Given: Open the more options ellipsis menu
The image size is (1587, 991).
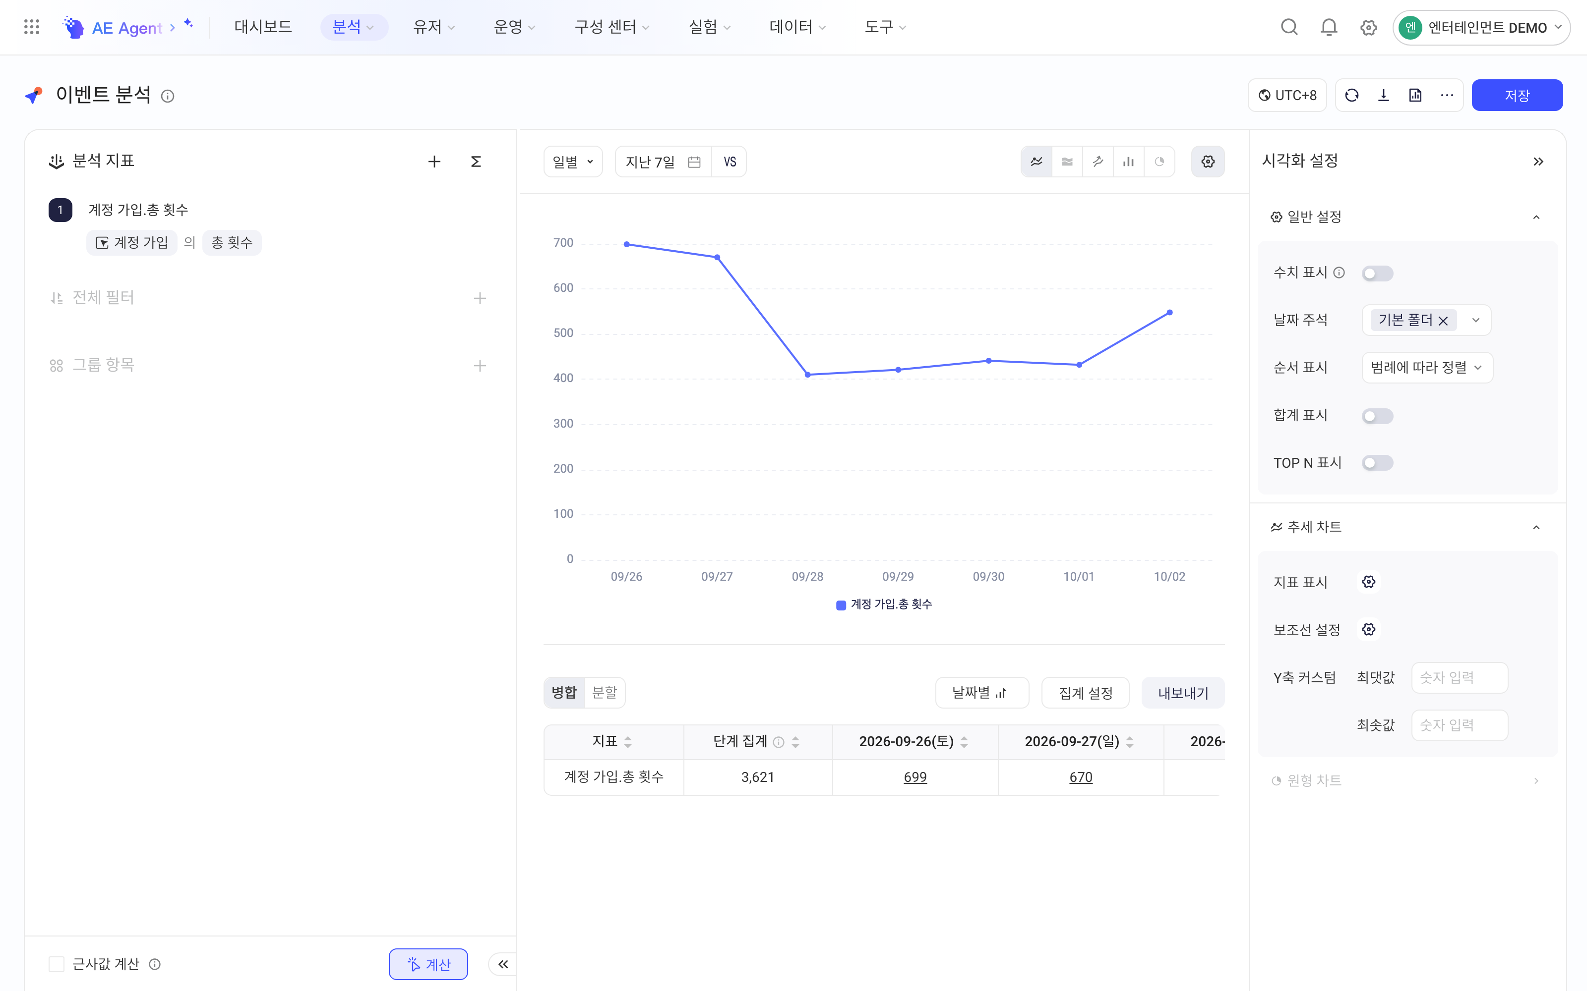Looking at the screenshot, I should pos(1447,96).
